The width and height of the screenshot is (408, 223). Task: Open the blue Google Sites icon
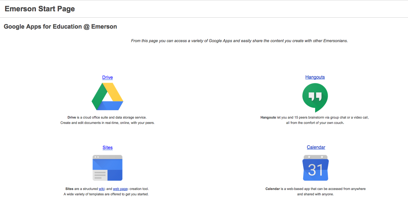[x=107, y=168]
